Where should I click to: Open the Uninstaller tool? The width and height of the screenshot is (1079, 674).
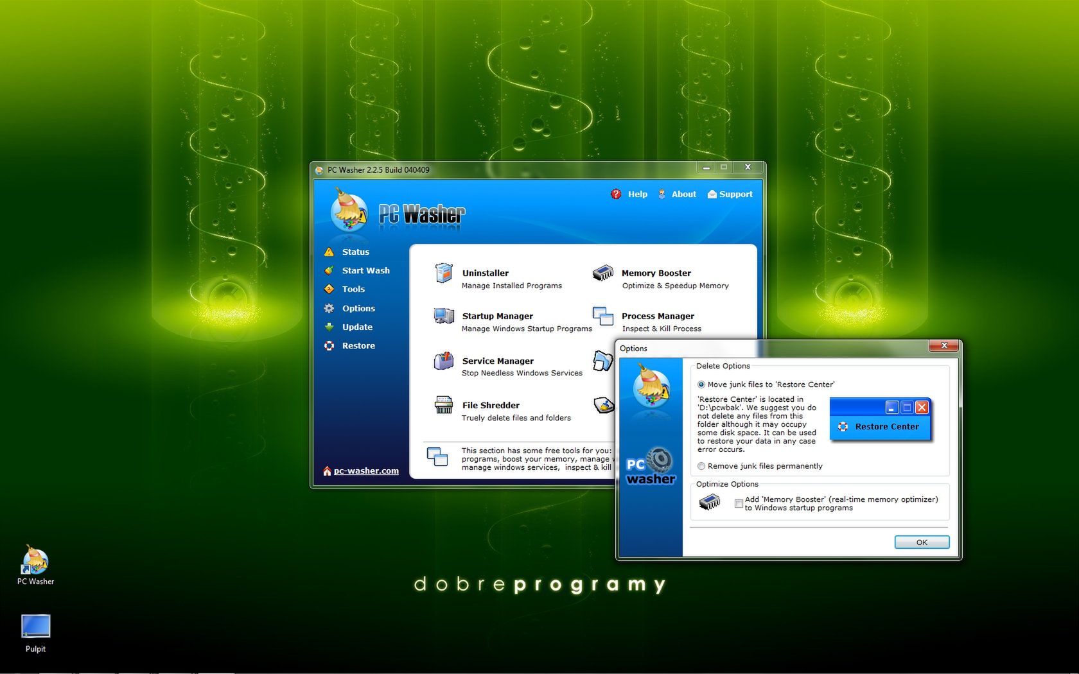coord(485,273)
